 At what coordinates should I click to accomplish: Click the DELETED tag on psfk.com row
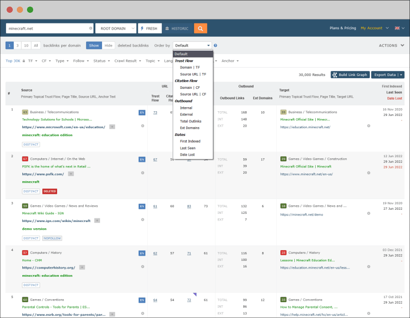point(49,191)
